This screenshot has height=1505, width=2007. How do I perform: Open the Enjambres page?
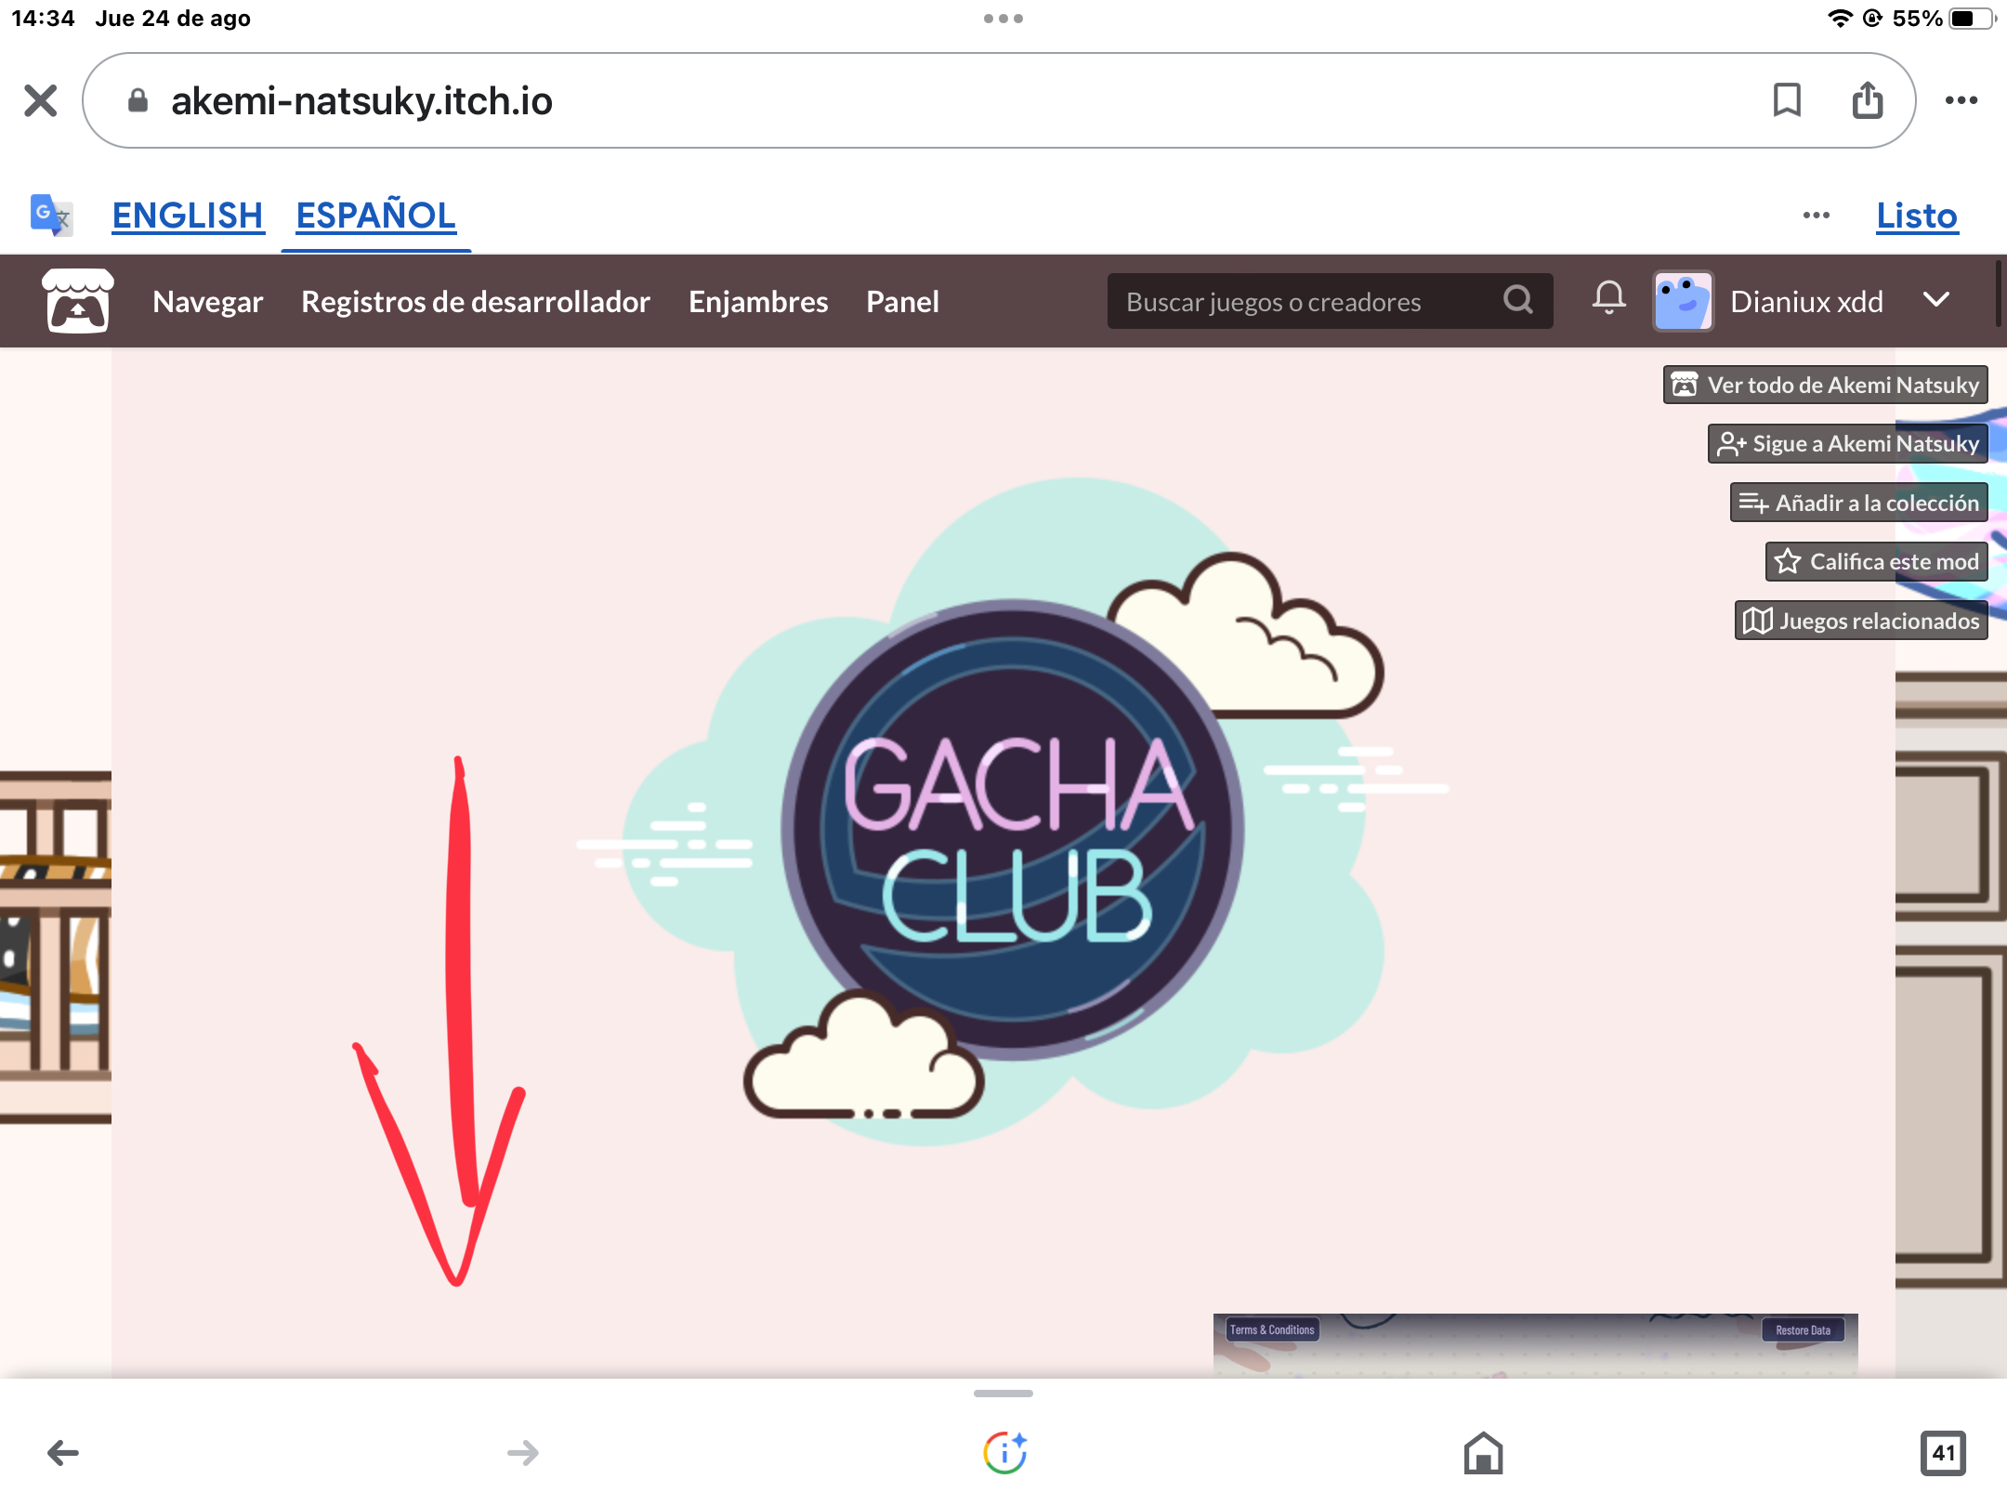(758, 302)
